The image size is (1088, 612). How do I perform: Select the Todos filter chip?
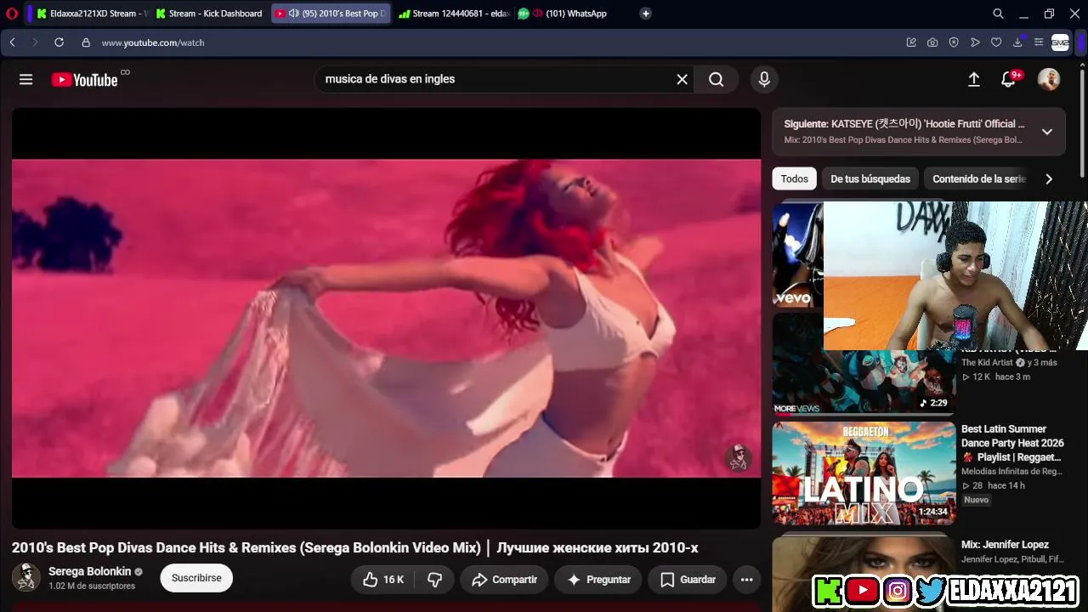(795, 178)
